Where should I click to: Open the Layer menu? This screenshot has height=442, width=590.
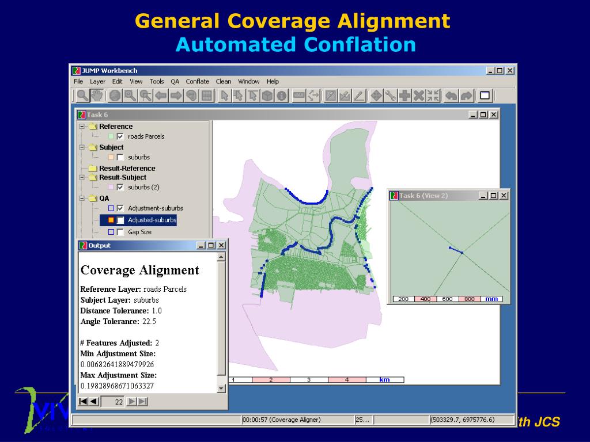(x=97, y=81)
